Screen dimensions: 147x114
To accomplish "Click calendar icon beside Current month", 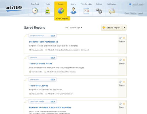I will [x=30, y=72].
